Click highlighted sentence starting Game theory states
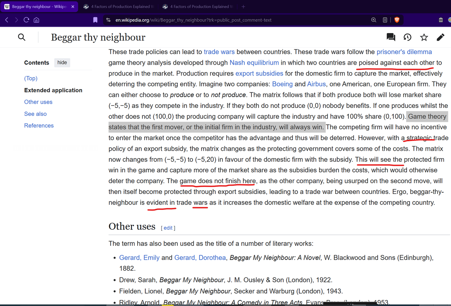The width and height of the screenshot is (451, 306). (277, 122)
